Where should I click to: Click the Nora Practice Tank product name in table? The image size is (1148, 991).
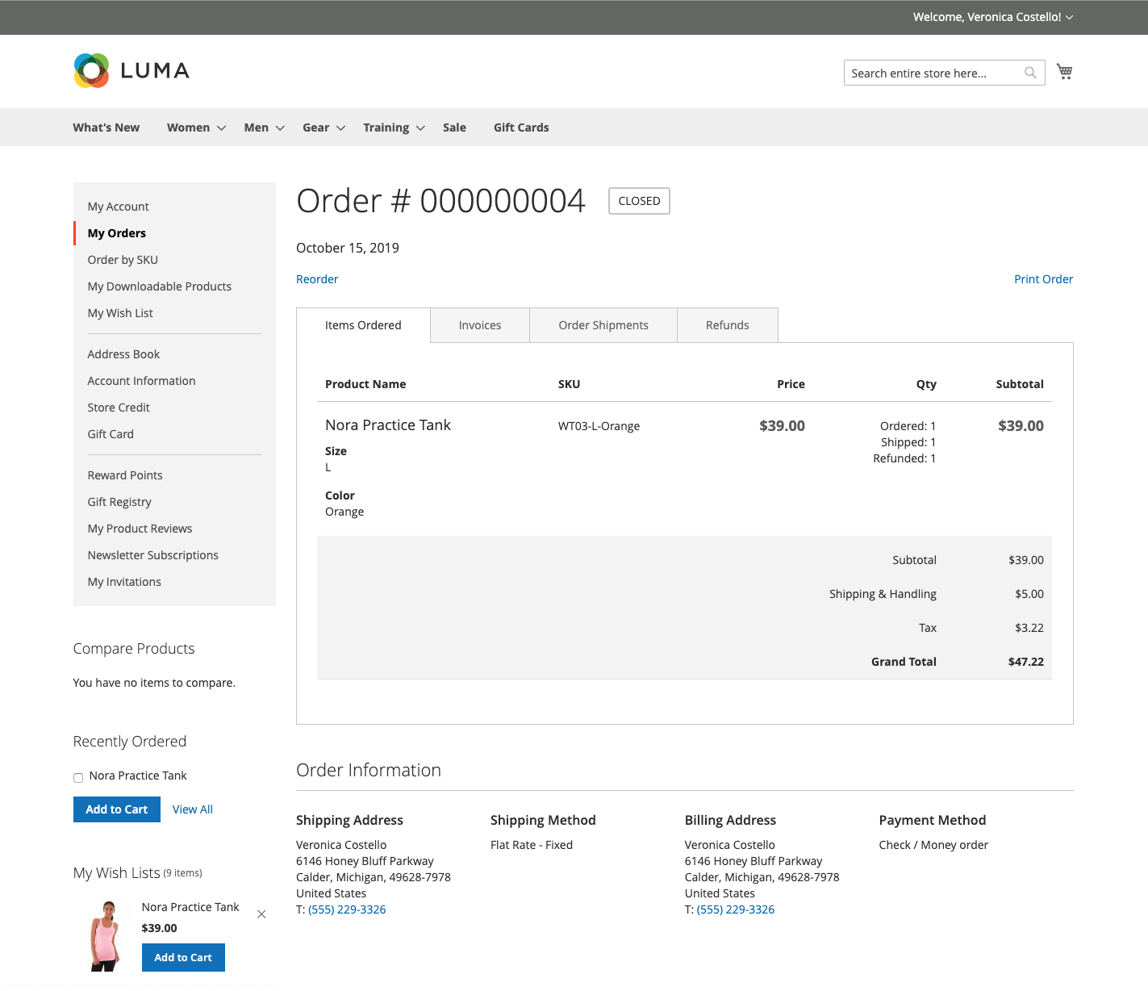[x=388, y=425]
